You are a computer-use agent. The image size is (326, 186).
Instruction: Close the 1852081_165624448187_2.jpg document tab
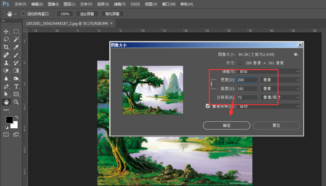(112, 23)
